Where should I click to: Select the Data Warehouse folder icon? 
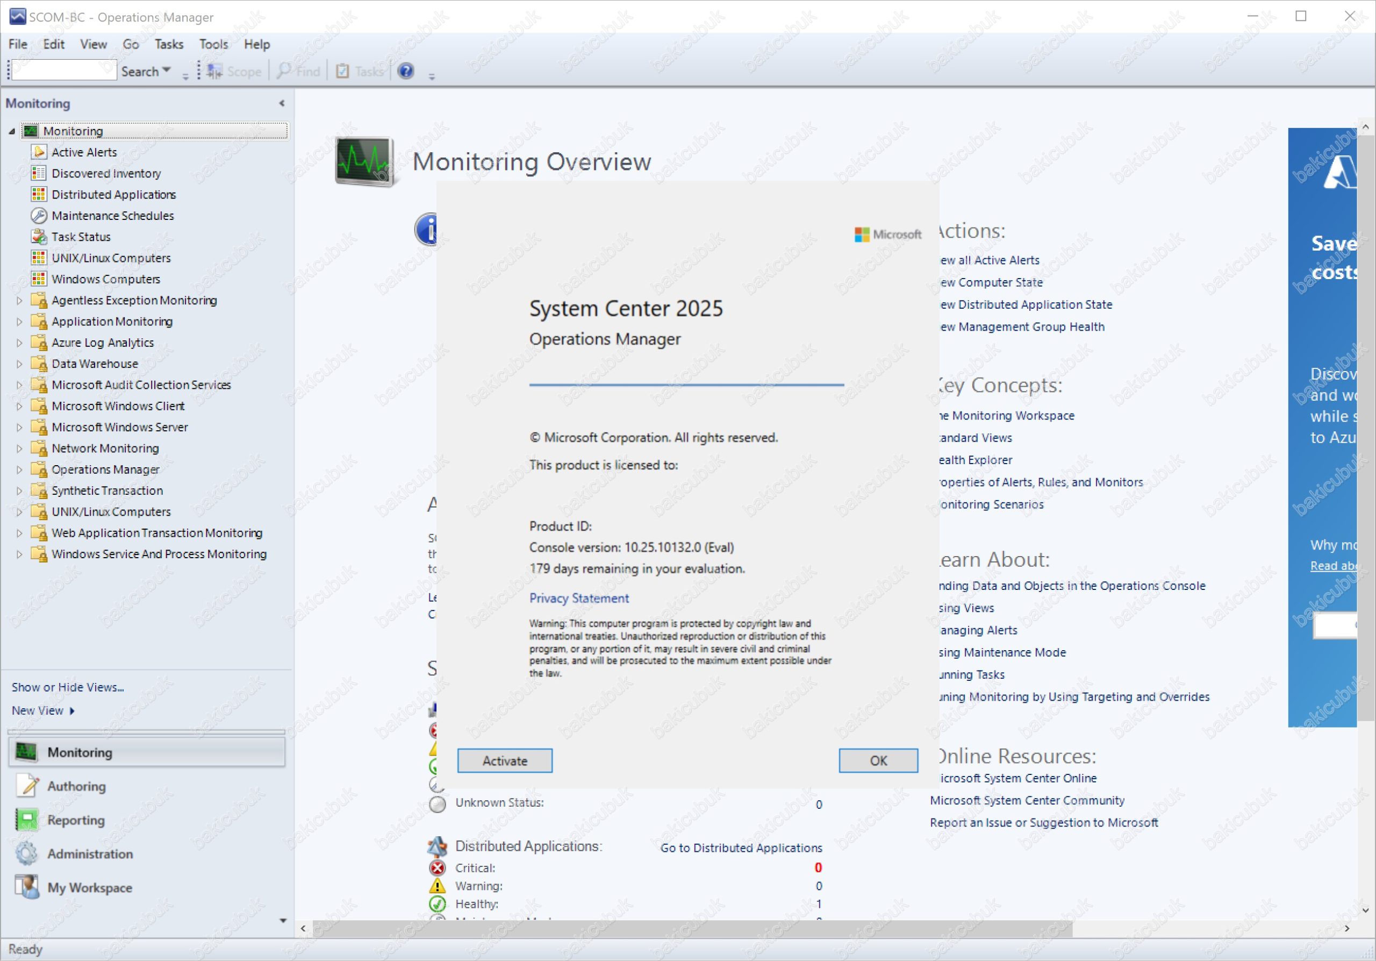[39, 364]
